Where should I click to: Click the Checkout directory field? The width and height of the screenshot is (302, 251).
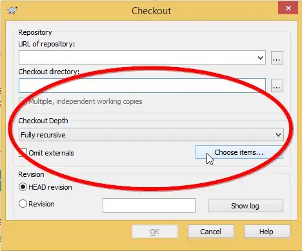click(x=142, y=85)
